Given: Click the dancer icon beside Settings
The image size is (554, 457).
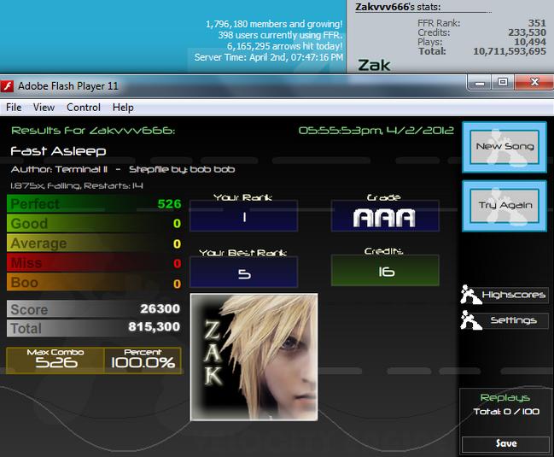Looking at the screenshot, I should 470,319.
